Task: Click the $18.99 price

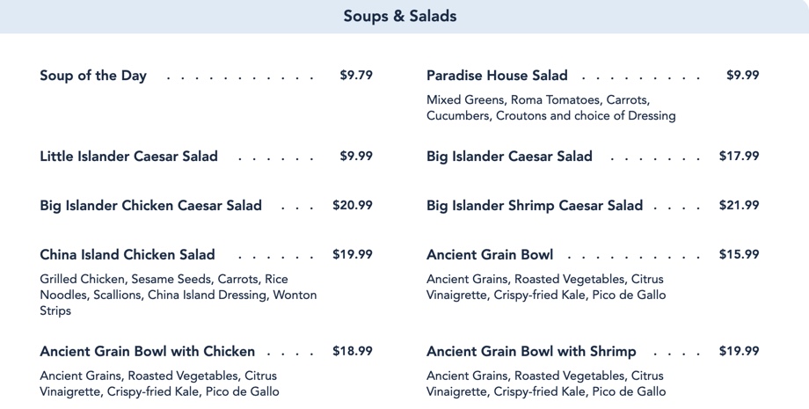Action: [x=353, y=352]
